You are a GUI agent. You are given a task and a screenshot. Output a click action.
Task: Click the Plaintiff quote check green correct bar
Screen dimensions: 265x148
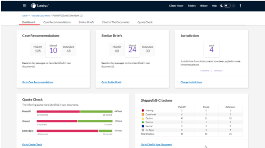click(96, 111)
